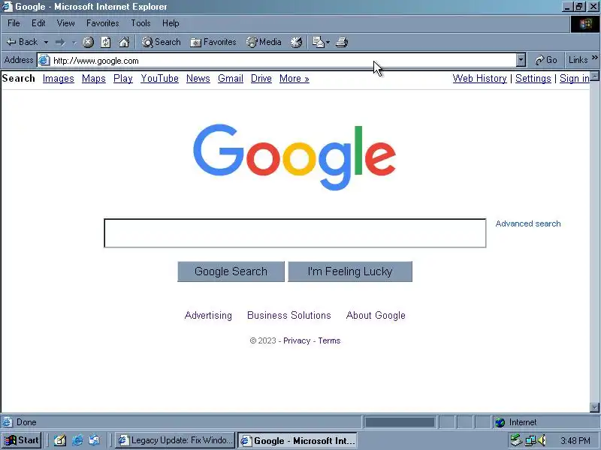Open the Media toolbar pane
Screen dimensions: 601x450
point(264,42)
